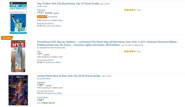Click prime logo beside $11.97 price
185x107 pixels.
click(x=56, y=13)
